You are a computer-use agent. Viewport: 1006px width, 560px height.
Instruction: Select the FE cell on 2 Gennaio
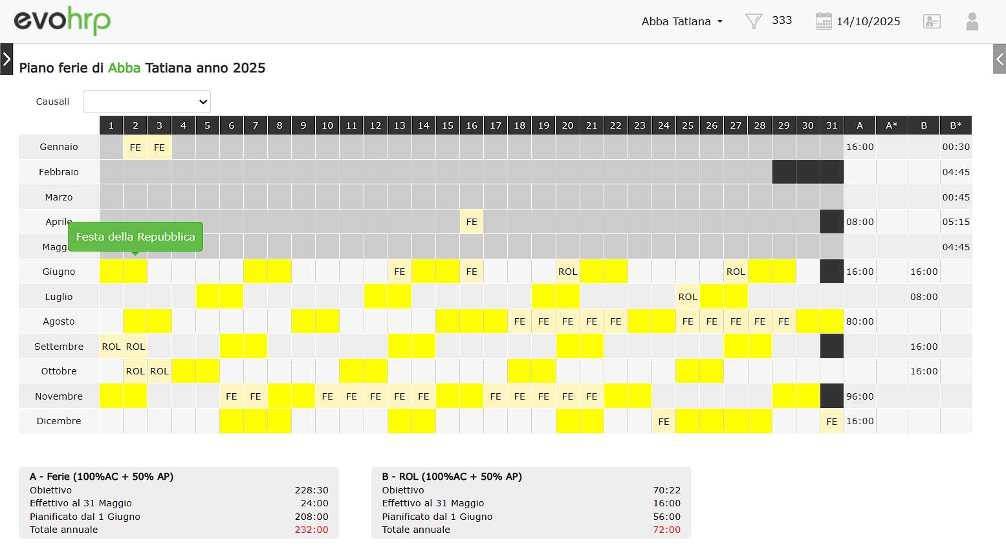click(135, 147)
